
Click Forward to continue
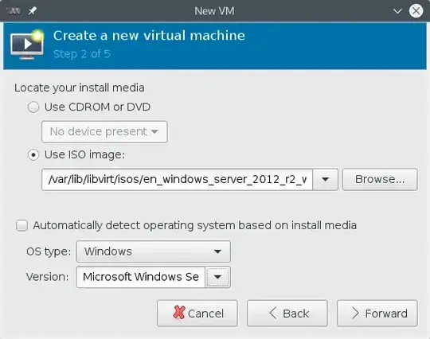377,314
